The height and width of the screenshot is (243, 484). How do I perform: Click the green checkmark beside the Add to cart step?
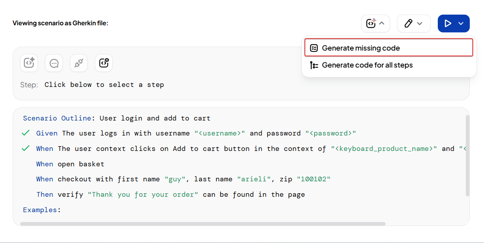click(x=26, y=149)
